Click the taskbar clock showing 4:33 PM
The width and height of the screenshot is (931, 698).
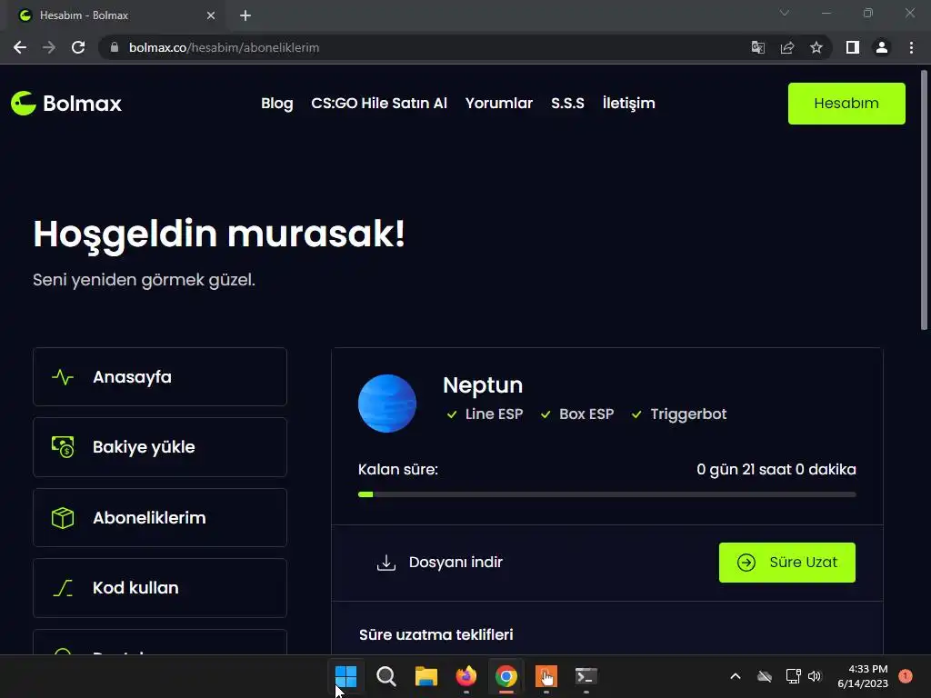863,676
